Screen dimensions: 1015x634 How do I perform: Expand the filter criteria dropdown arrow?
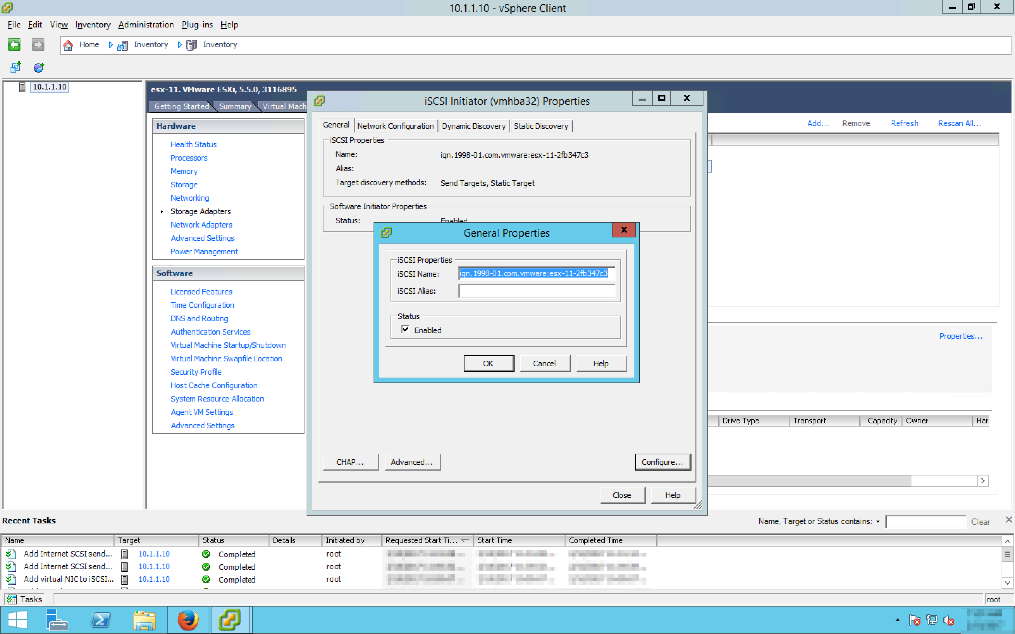(878, 522)
